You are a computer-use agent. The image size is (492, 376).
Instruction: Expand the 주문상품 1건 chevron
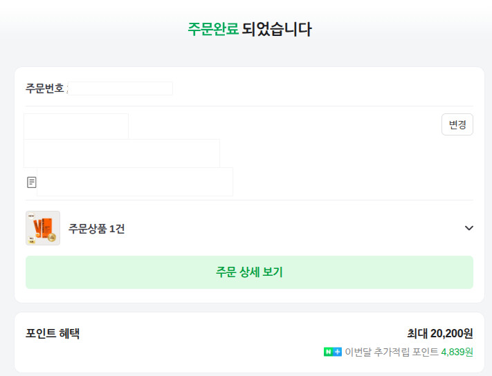click(468, 228)
